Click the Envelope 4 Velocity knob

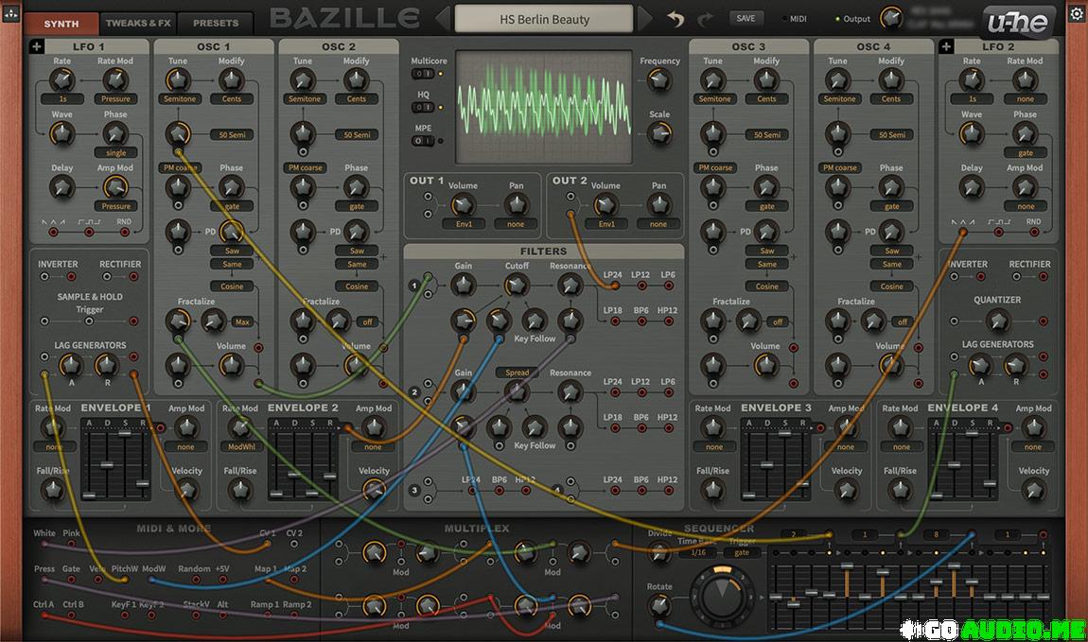(1034, 490)
